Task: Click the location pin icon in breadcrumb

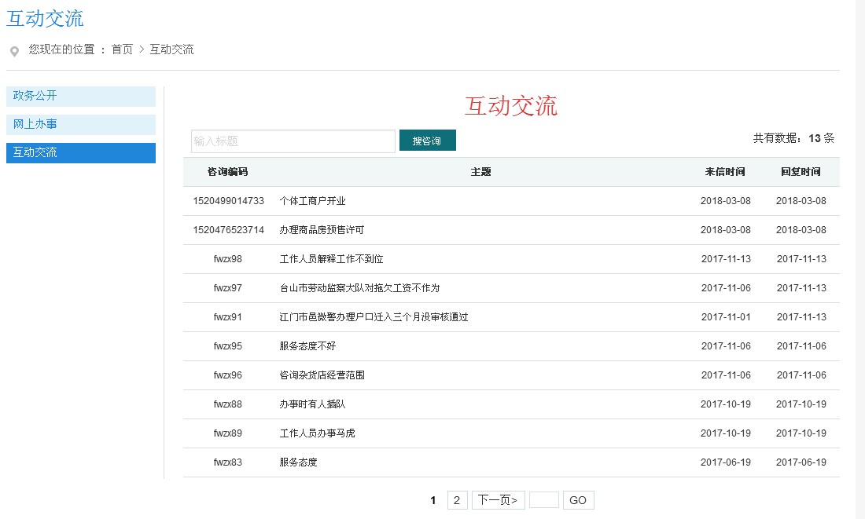Action: click(x=14, y=52)
